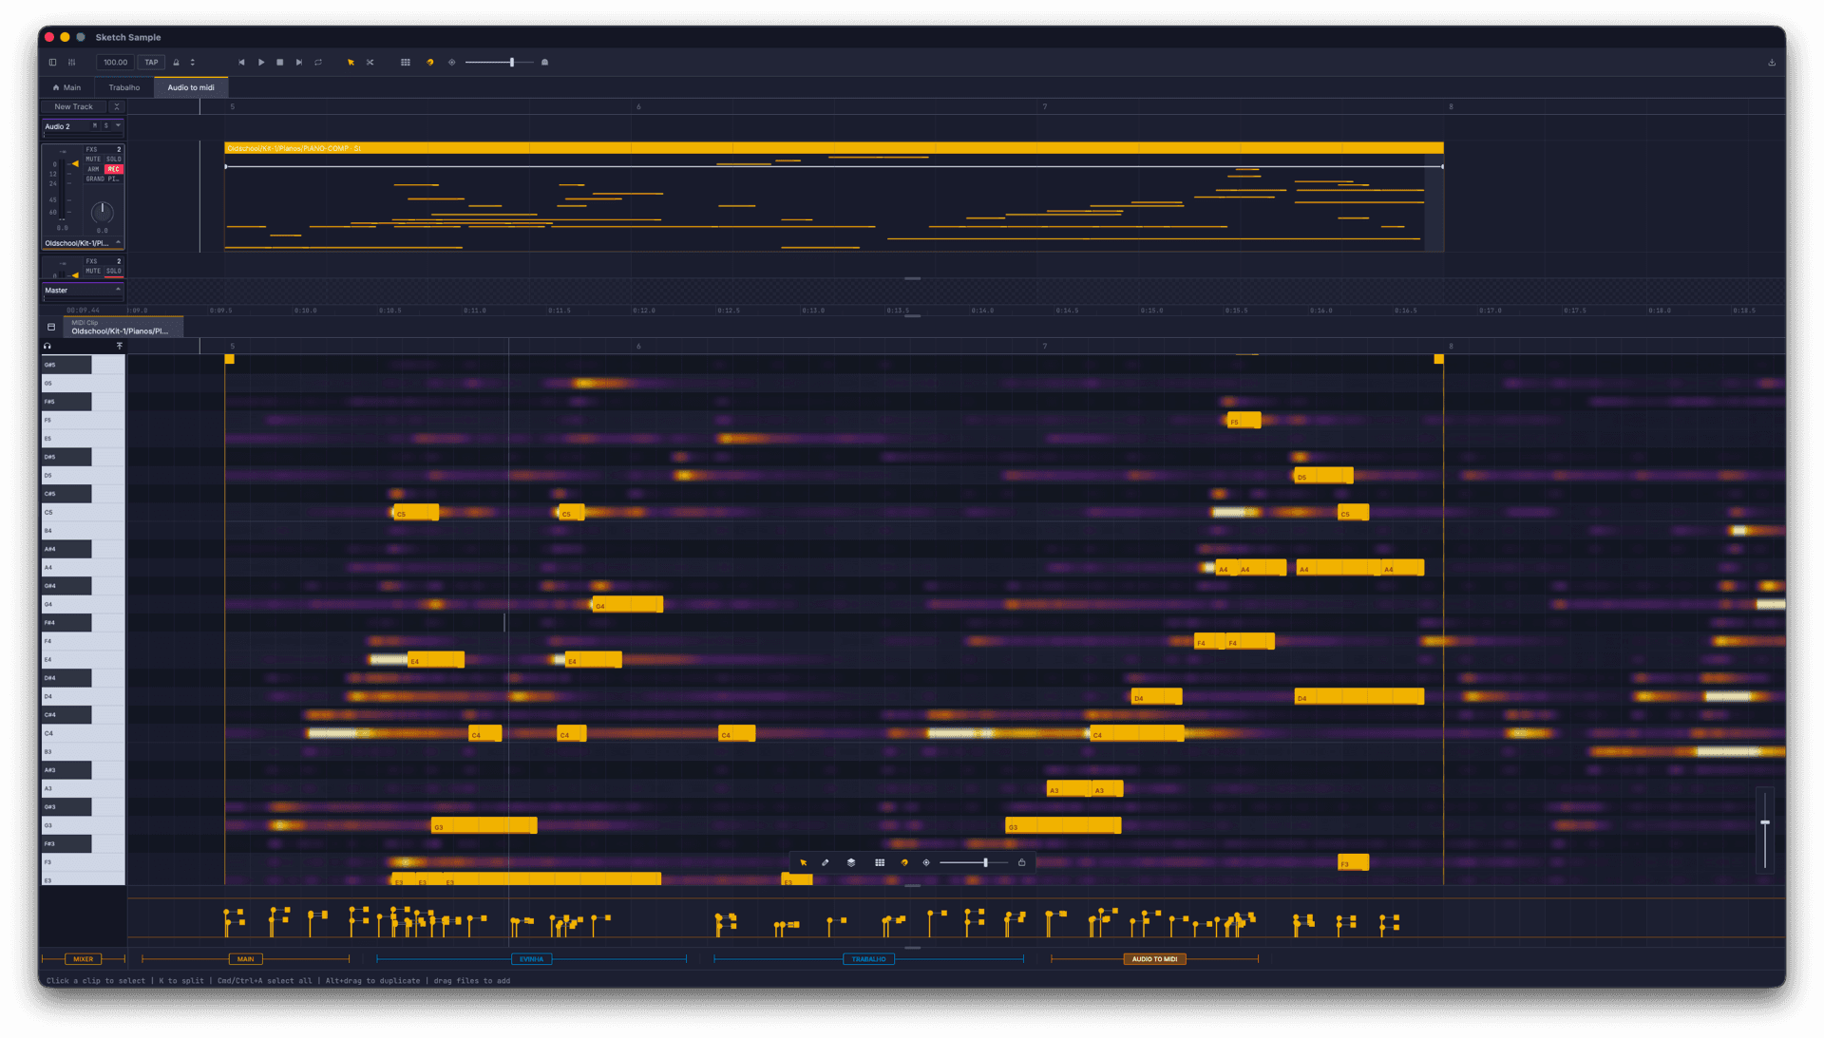The image size is (1824, 1038).
Task: Select the Audio to midi tab
Action: (x=191, y=87)
